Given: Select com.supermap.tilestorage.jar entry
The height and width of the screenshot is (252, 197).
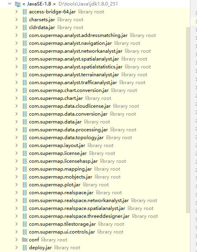Looking at the screenshot, I should click(62, 224).
